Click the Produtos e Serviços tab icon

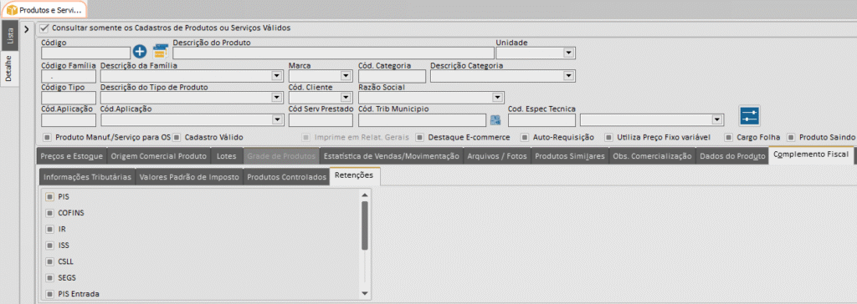pos(12,10)
